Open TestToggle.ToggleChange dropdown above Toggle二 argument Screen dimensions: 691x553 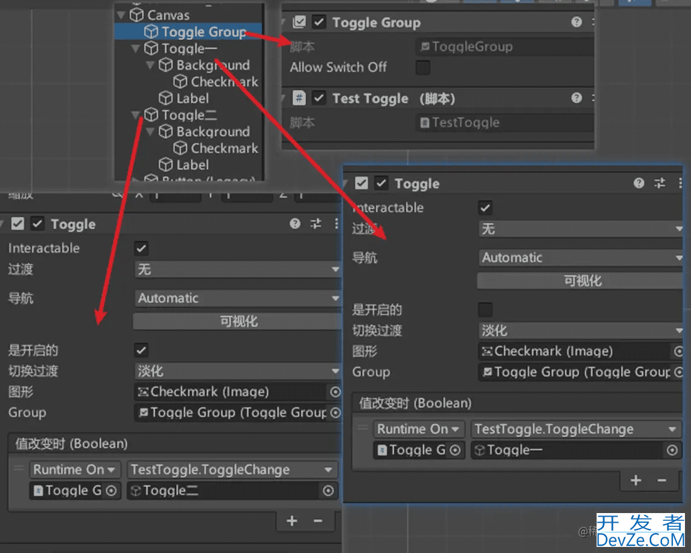coord(232,470)
